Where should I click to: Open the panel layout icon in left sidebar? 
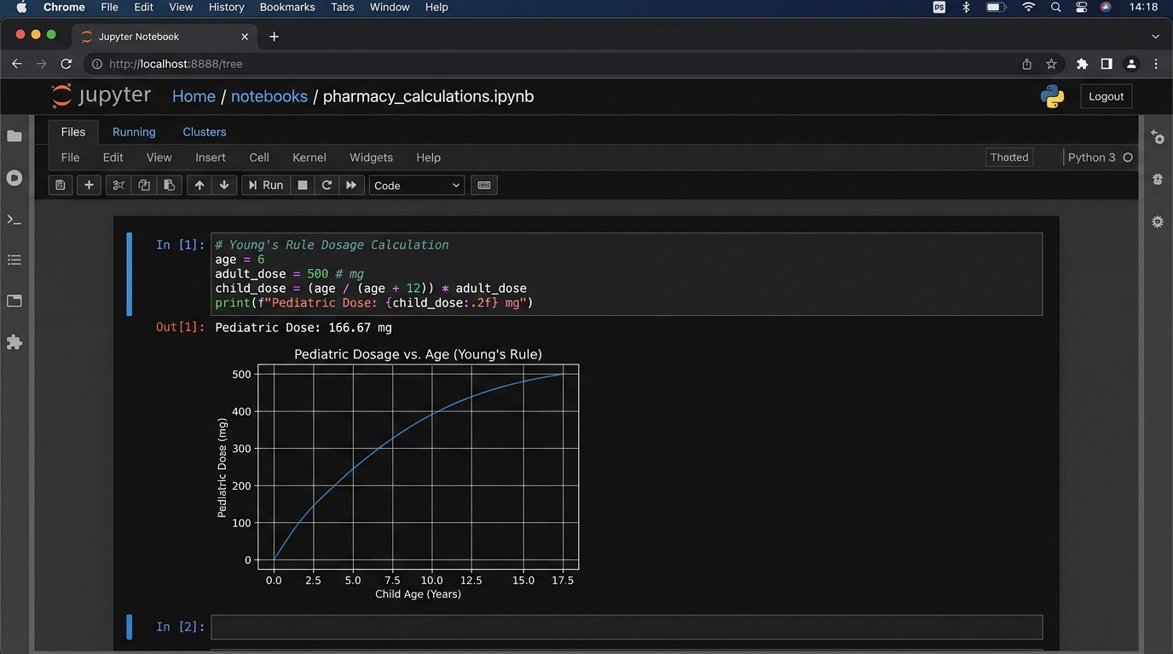[14, 301]
